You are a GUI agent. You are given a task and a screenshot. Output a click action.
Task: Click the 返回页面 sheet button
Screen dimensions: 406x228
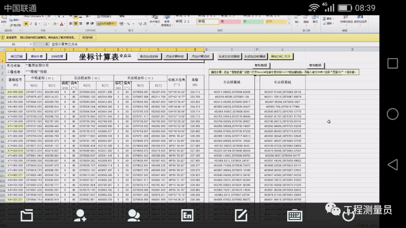click(17, 56)
